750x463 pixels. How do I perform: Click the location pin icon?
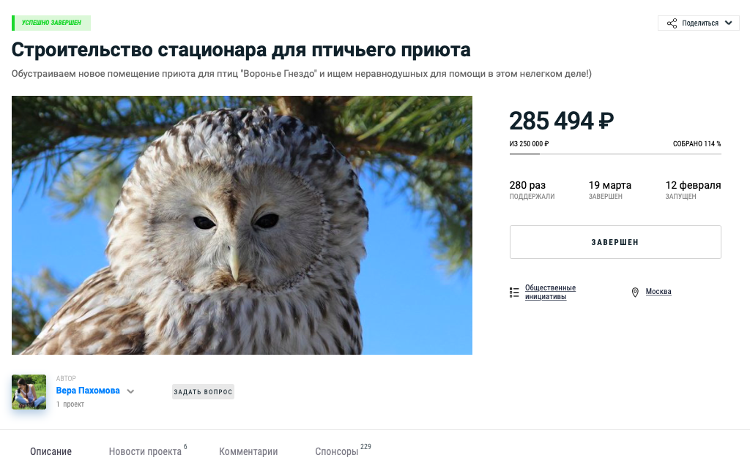click(635, 293)
